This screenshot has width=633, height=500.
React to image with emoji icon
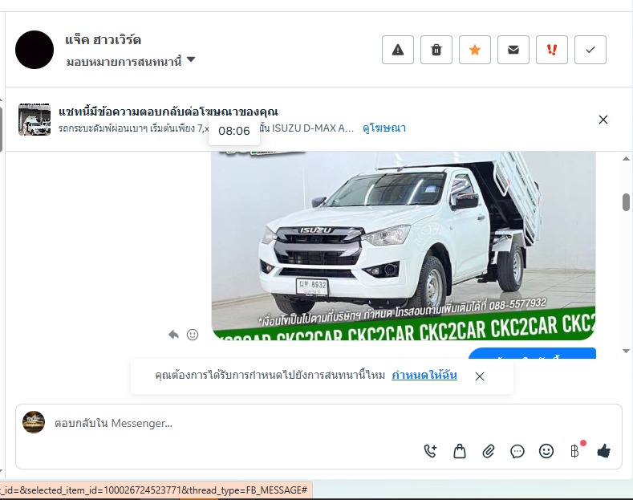coord(193,335)
